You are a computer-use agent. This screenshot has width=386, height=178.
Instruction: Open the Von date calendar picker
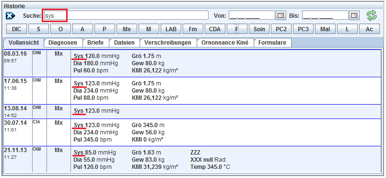coord(281,15)
